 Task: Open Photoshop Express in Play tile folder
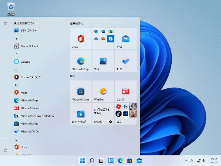coord(125,114)
